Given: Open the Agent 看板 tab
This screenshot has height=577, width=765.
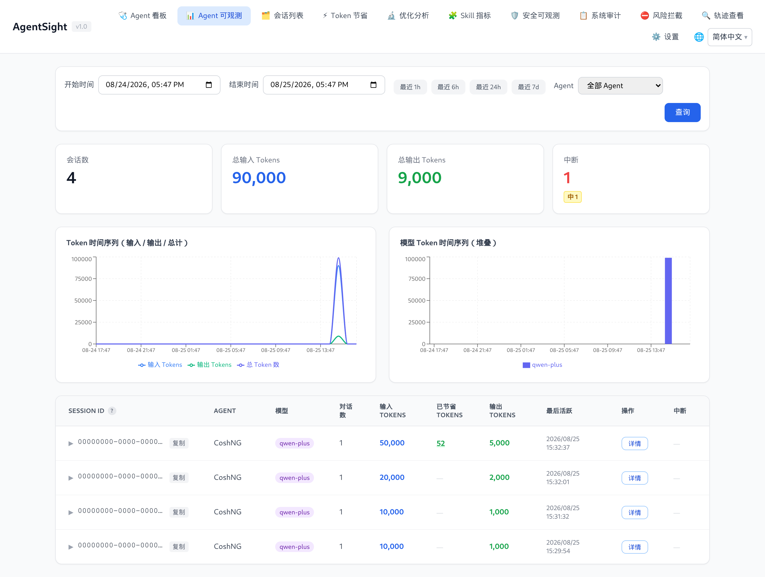Looking at the screenshot, I should tap(142, 16).
